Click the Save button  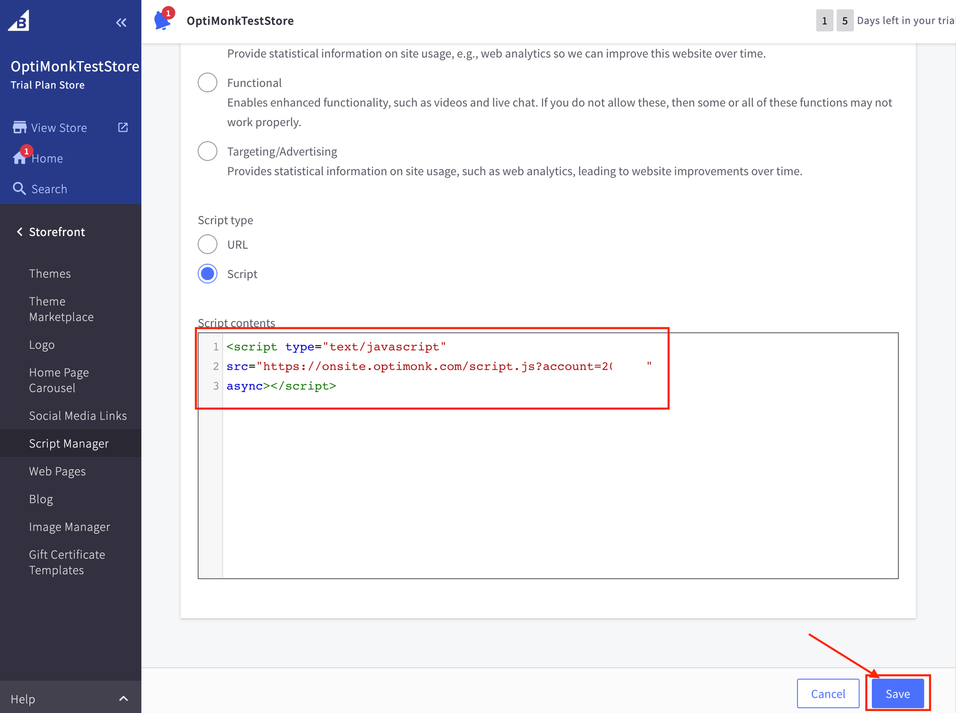[x=898, y=693]
